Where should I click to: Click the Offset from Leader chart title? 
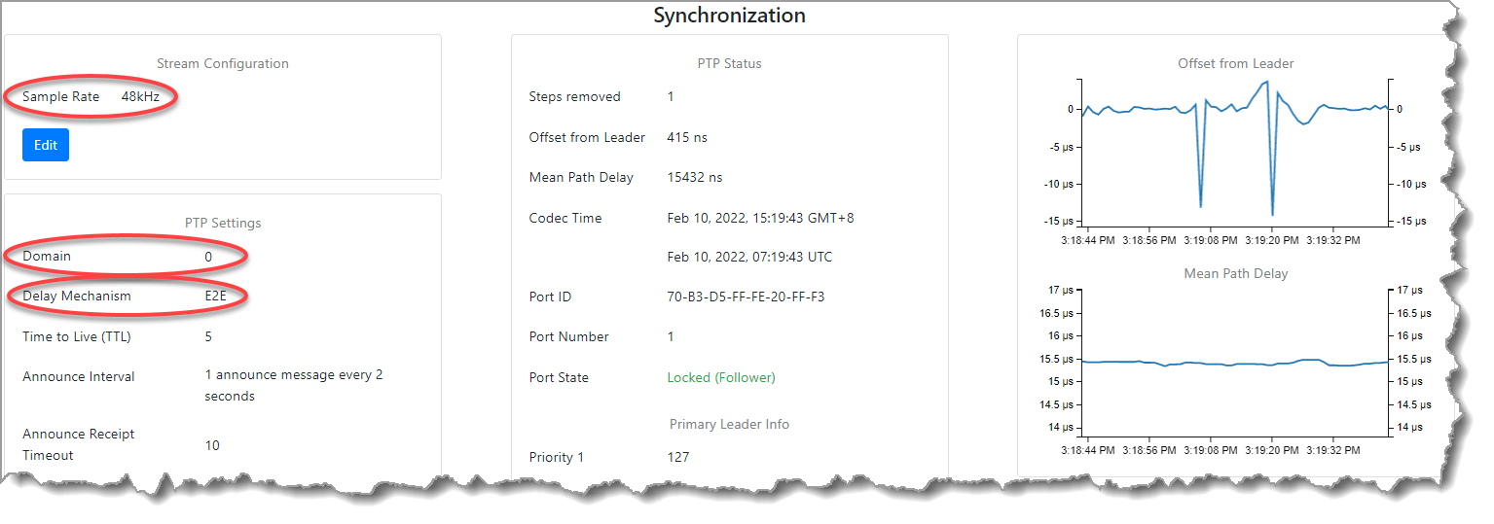[1235, 63]
